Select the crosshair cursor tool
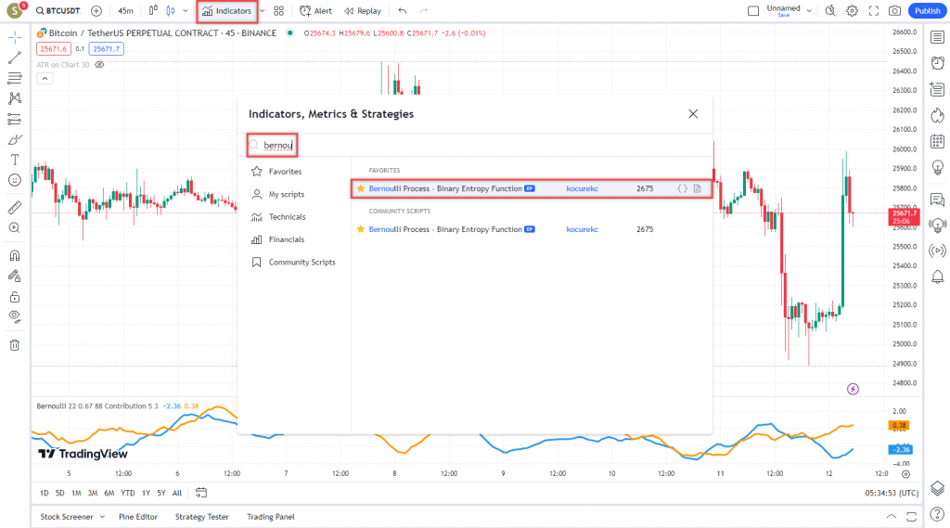This screenshot has width=950, height=528. point(15,38)
